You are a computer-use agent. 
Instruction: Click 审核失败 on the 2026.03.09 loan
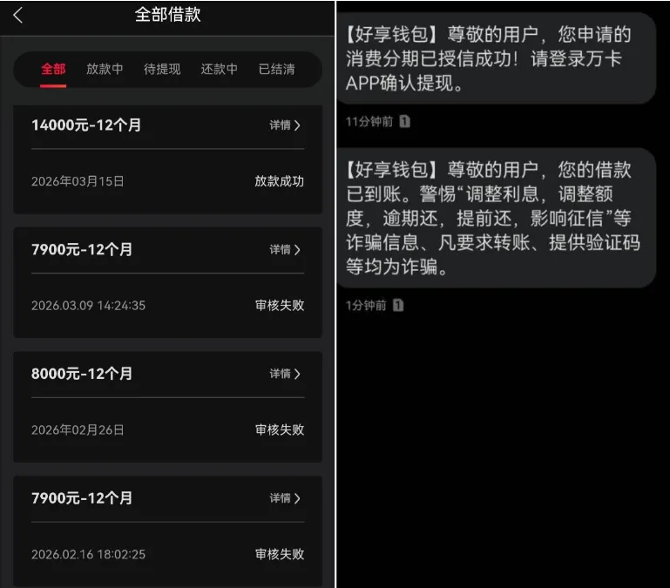(x=280, y=306)
